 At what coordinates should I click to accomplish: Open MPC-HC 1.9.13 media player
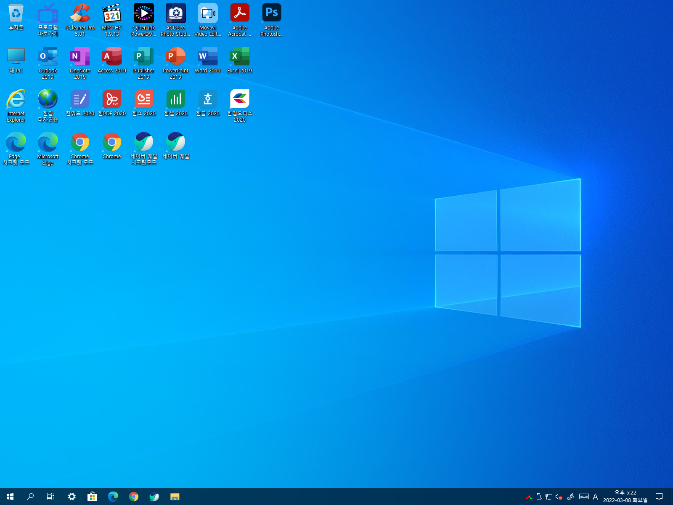(x=112, y=20)
